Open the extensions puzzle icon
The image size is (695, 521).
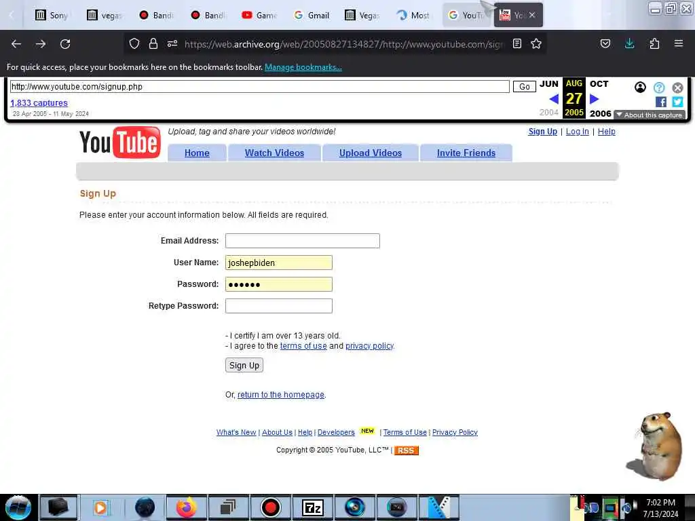pyautogui.click(x=654, y=43)
